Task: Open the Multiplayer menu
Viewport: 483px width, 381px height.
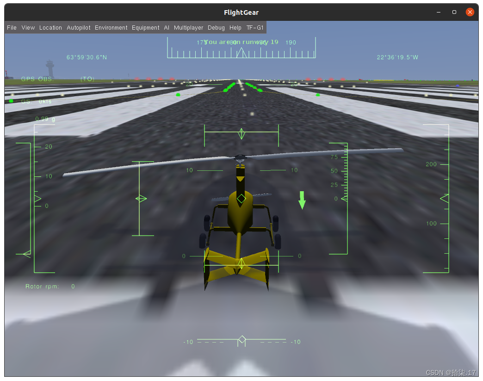Action: (x=188, y=27)
